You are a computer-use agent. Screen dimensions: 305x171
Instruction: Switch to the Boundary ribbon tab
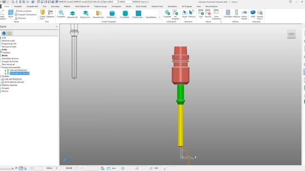click(x=55, y=6)
